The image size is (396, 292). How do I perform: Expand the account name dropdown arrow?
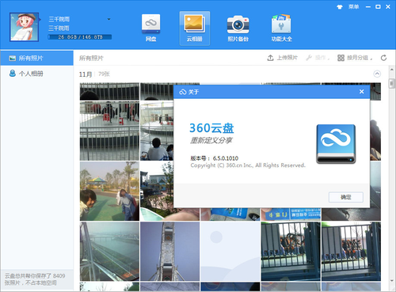point(109,19)
